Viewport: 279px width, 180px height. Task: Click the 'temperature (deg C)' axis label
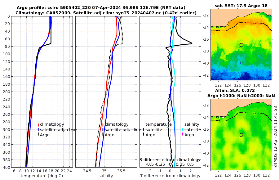click(x=42, y=176)
